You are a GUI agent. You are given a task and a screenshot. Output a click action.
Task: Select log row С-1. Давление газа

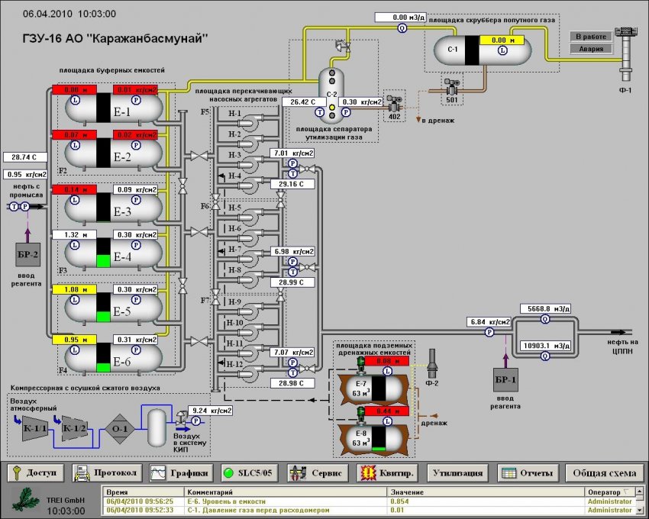tap(368, 510)
